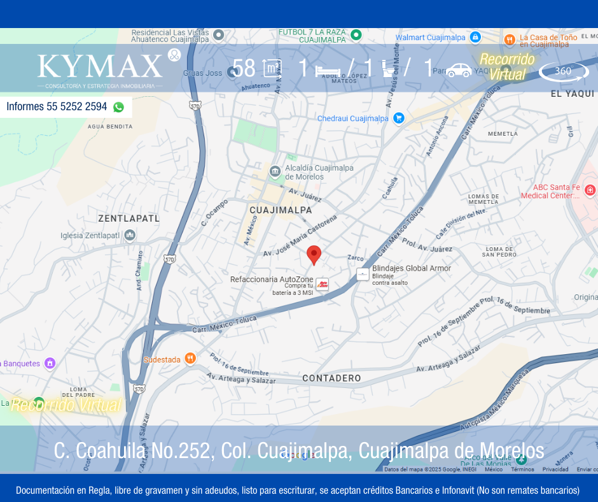Click the Iglesia Zentlapatl church marker
The height and width of the screenshot is (502, 598).
click(130, 235)
